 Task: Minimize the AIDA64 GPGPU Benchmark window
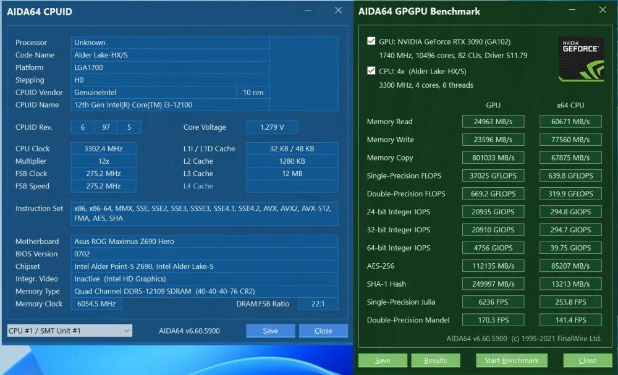pos(572,11)
